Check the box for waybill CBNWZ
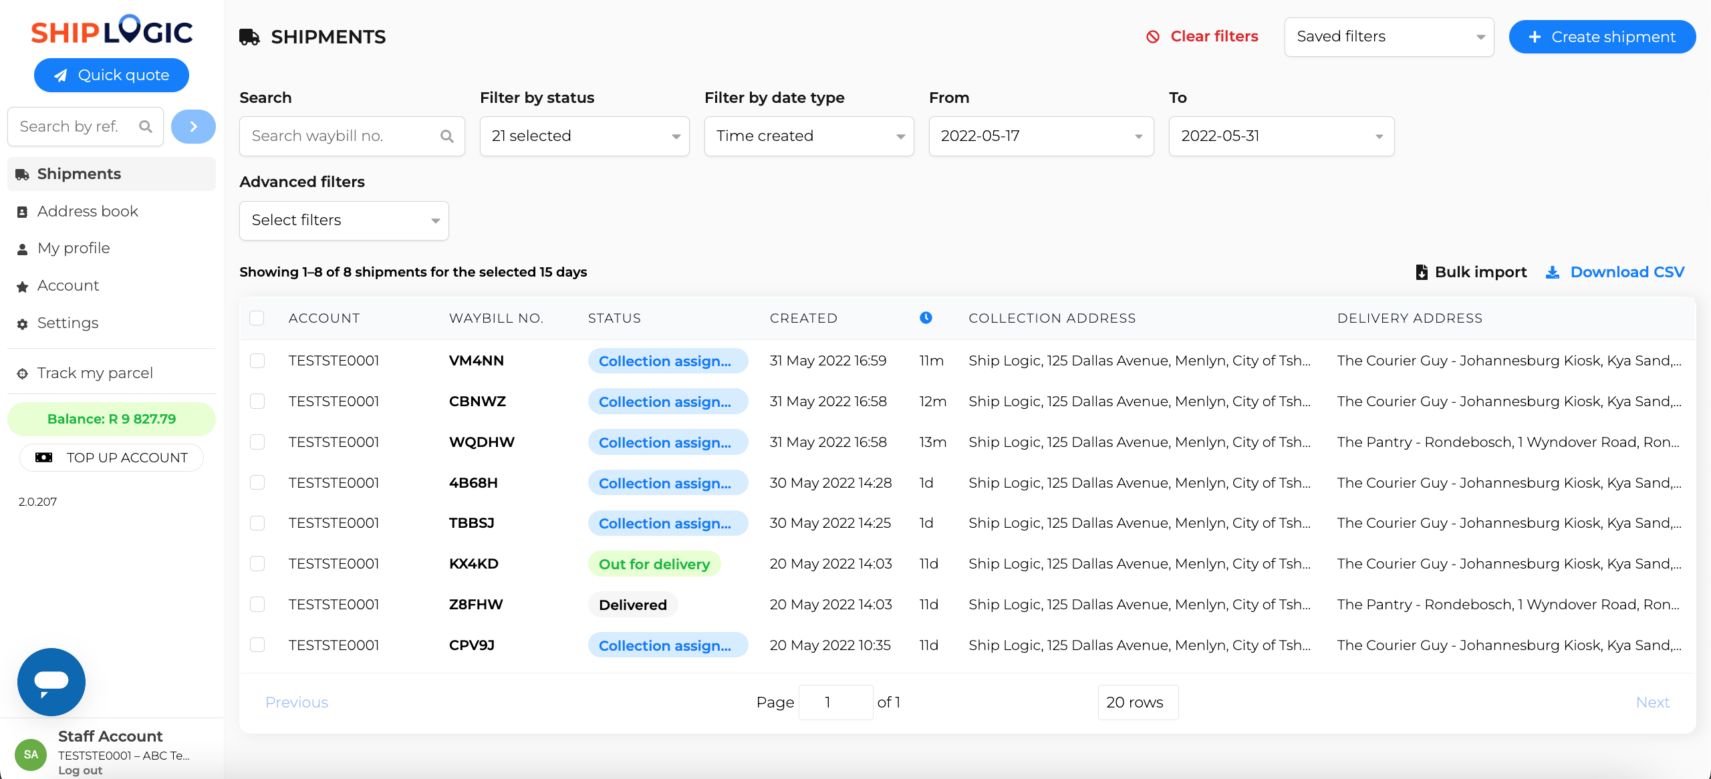Image resolution: width=1711 pixels, height=779 pixels. click(x=257, y=401)
